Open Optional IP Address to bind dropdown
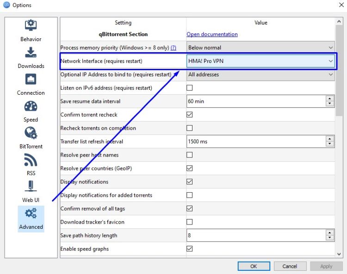This screenshot has height=274, width=347. [x=260, y=74]
